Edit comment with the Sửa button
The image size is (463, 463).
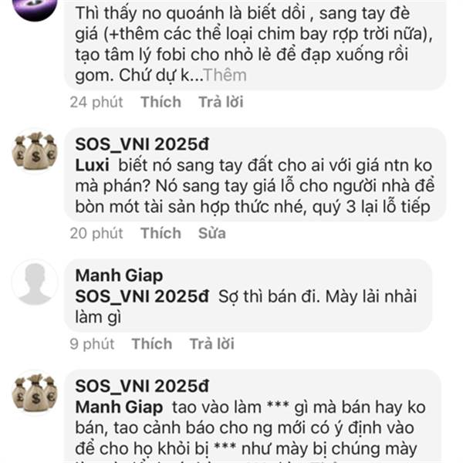point(212,233)
